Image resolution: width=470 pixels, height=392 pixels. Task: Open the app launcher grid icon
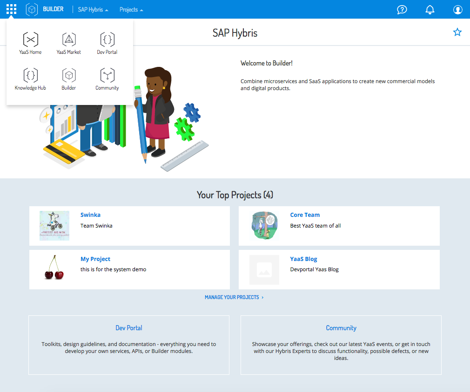pos(11,9)
